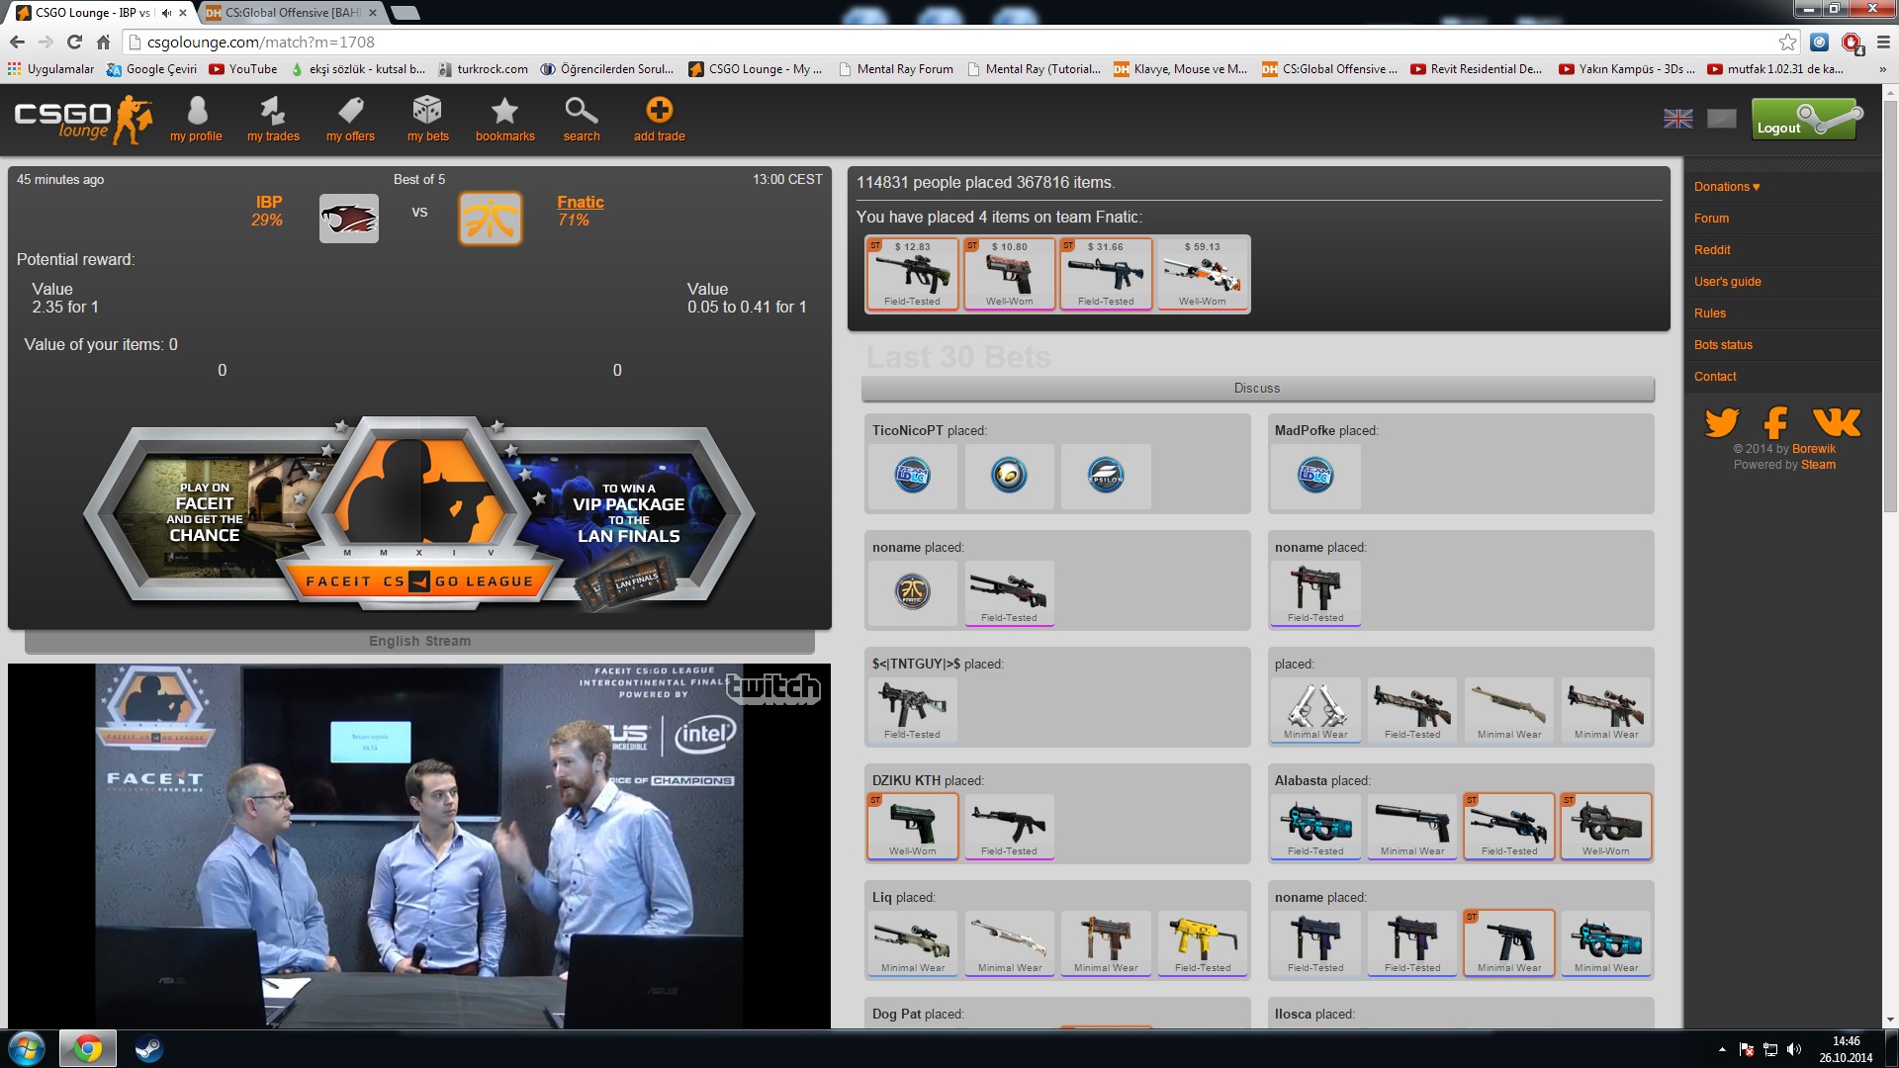Viewport: 1899px width, 1068px height.
Task: Follow the Steam powered-by link
Action: (x=1818, y=465)
